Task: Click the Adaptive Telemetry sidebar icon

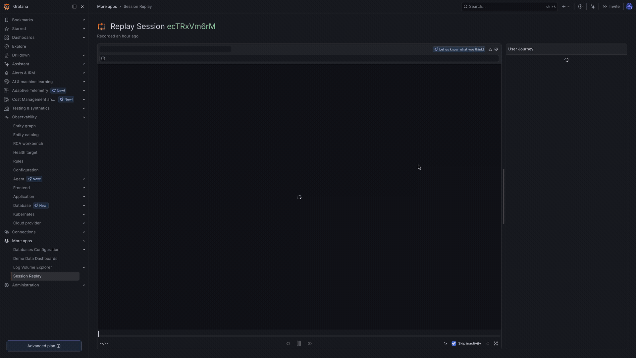Action: tap(7, 90)
